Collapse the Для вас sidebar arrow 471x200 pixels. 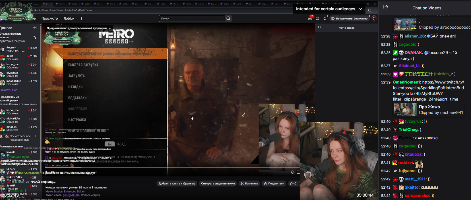pyautogui.click(x=35, y=28)
